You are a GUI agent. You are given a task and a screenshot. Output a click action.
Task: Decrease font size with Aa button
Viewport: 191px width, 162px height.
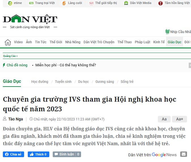pos(164,119)
